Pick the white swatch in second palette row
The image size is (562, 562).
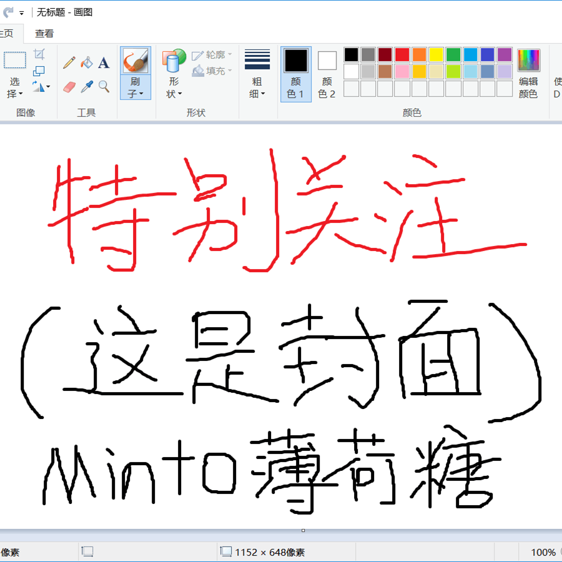coord(351,72)
